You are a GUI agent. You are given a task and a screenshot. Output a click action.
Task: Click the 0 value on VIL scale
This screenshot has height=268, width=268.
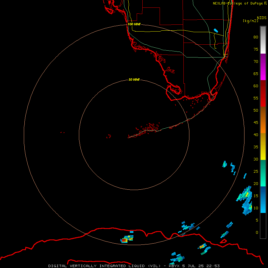pyautogui.click(x=257, y=232)
